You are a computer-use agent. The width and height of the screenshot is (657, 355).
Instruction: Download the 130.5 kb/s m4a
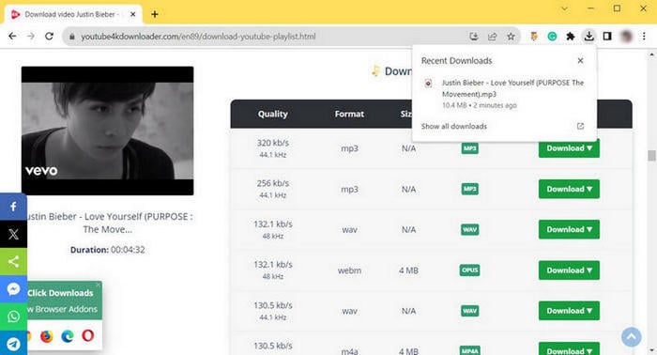pyautogui.click(x=569, y=349)
